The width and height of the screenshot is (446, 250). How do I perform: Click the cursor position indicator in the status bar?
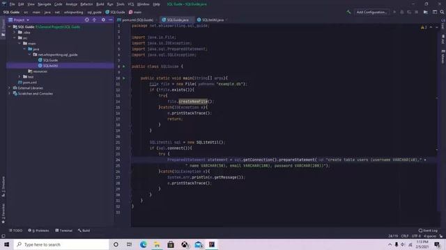(x=393, y=236)
